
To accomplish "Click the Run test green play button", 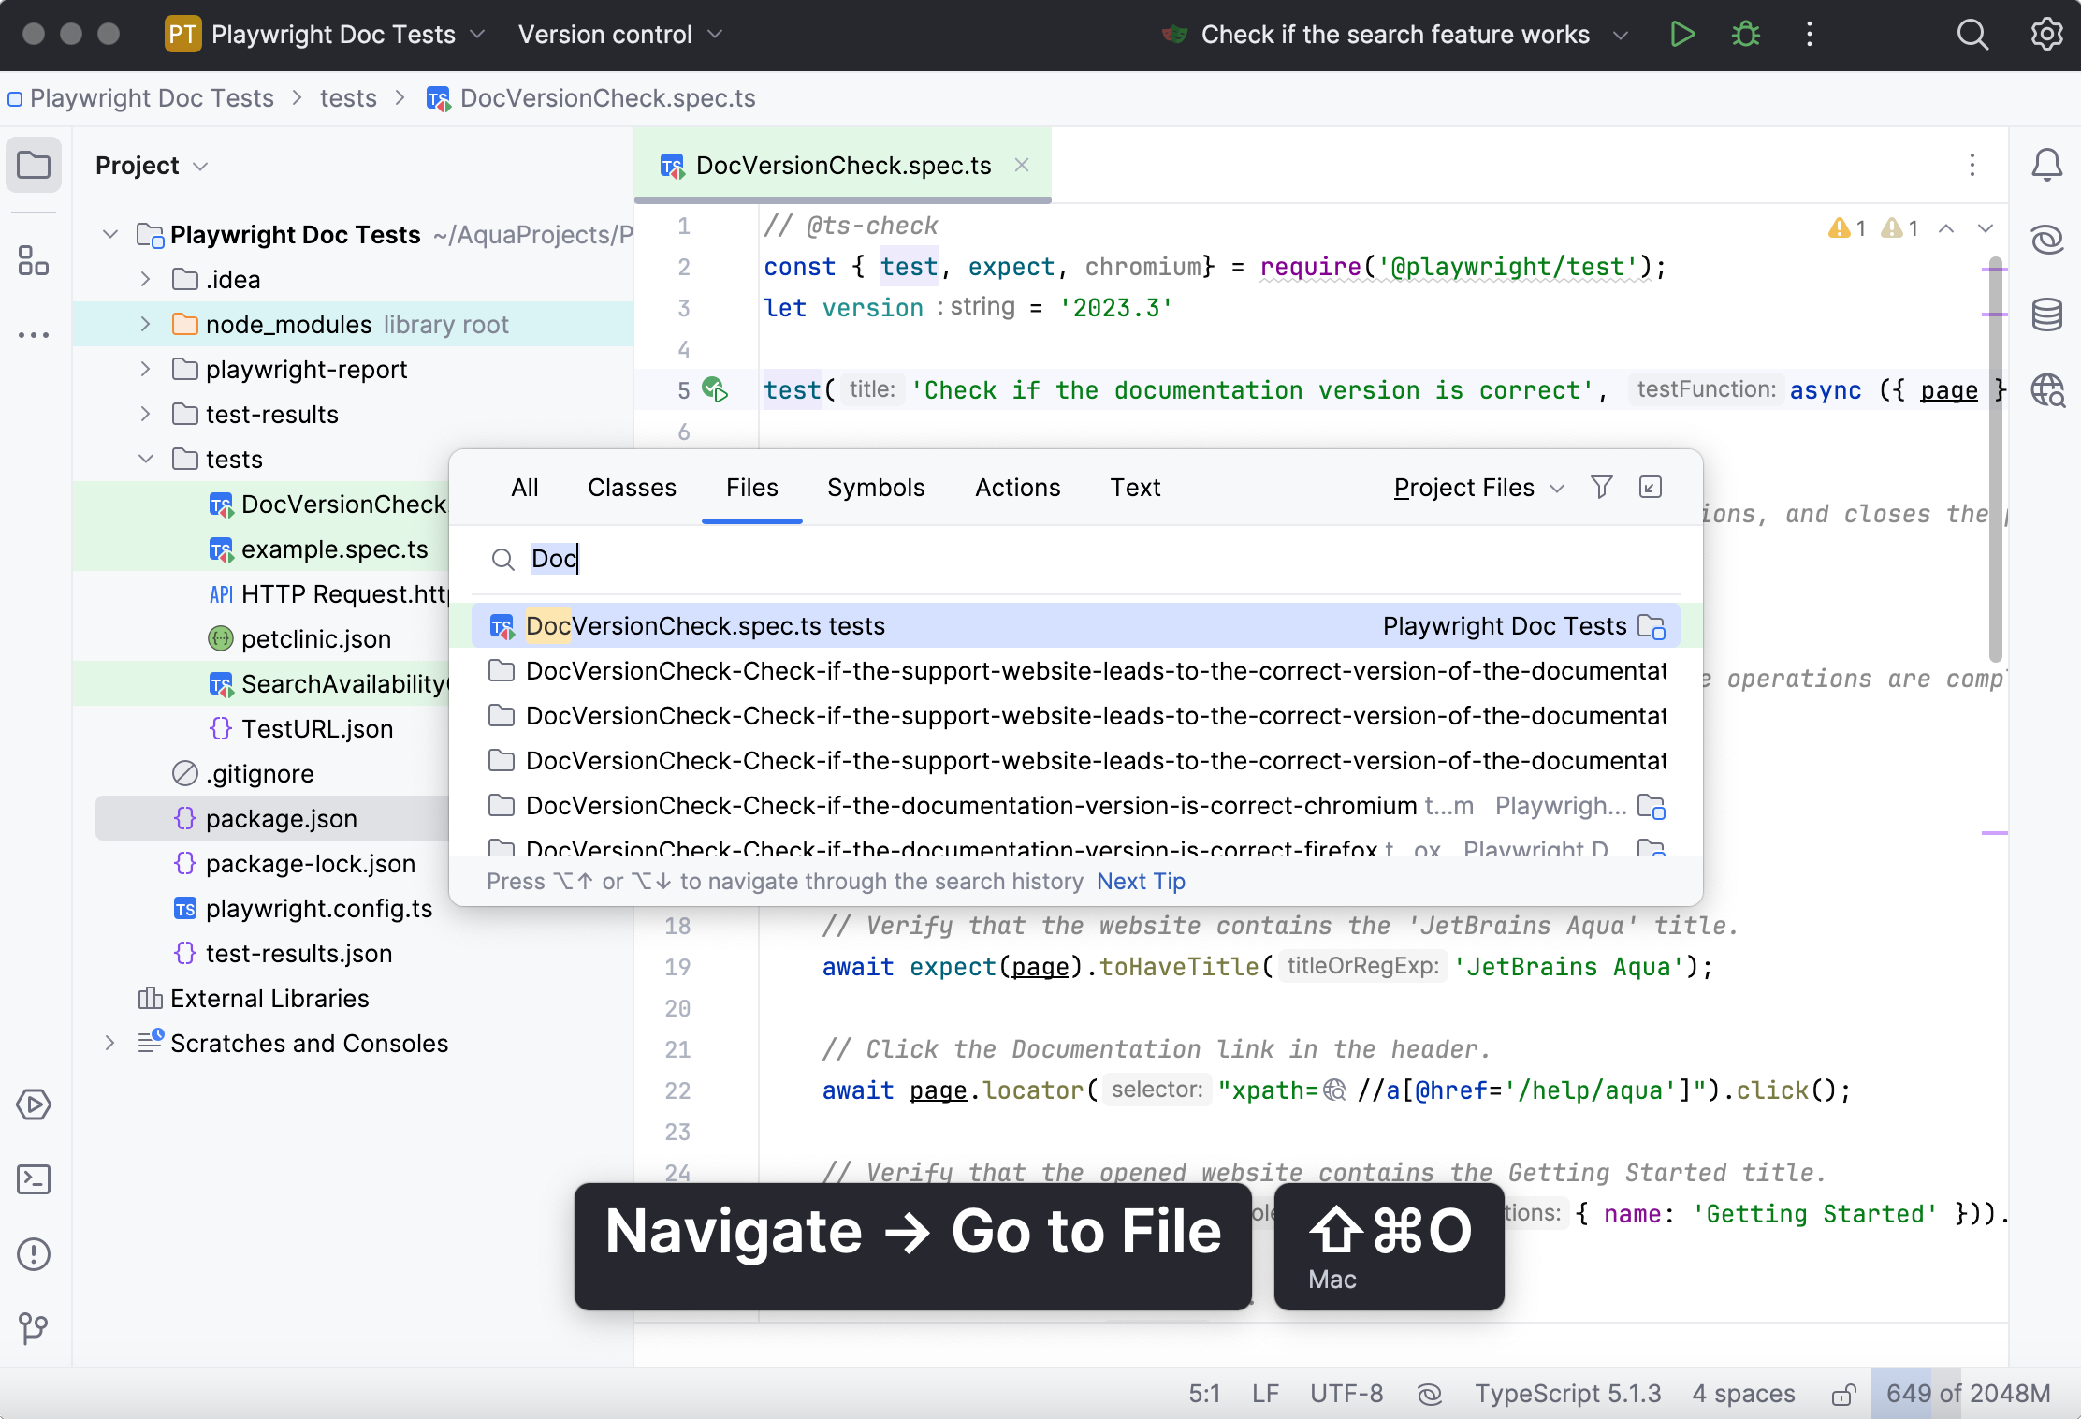I will 1681,35.
